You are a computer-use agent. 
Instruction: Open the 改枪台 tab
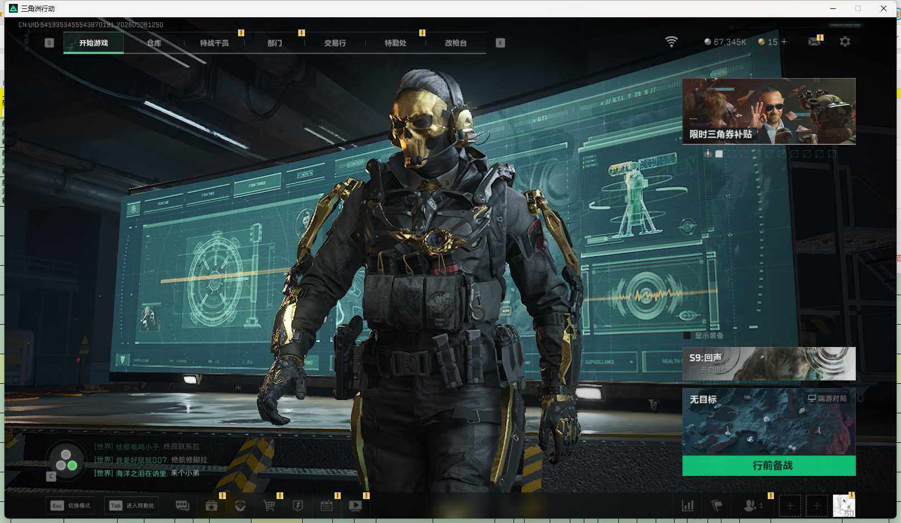pyautogui.click(x=456, y=43)
